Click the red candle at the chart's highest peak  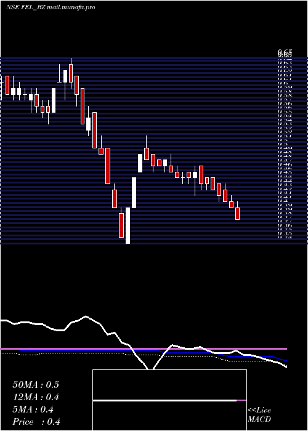coord(71,73)
